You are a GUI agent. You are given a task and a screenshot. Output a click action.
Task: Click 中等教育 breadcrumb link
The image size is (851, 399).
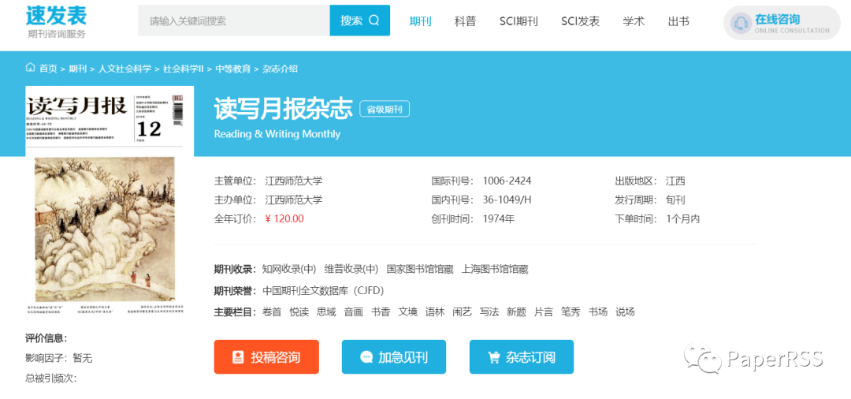(232, 69)
